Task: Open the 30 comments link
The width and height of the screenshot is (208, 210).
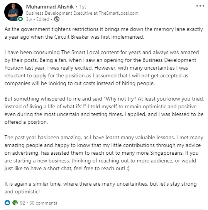Action: [x=43, y=203]
